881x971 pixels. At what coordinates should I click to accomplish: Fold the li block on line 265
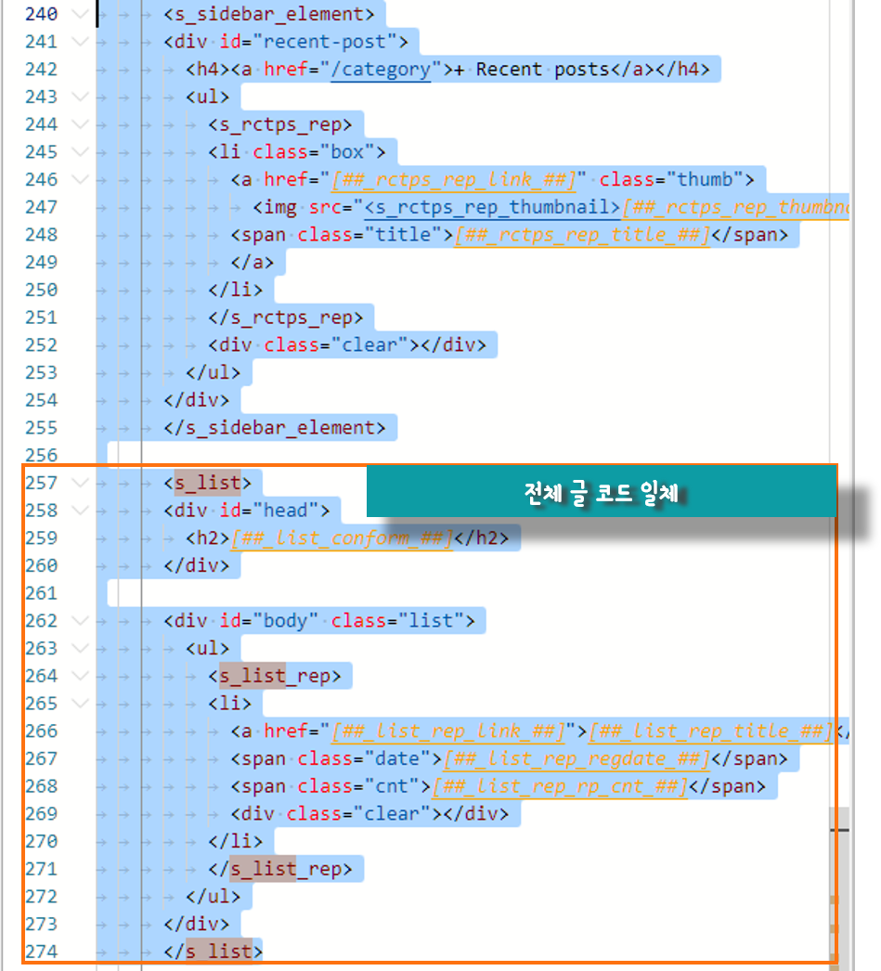tap(80, 703)
